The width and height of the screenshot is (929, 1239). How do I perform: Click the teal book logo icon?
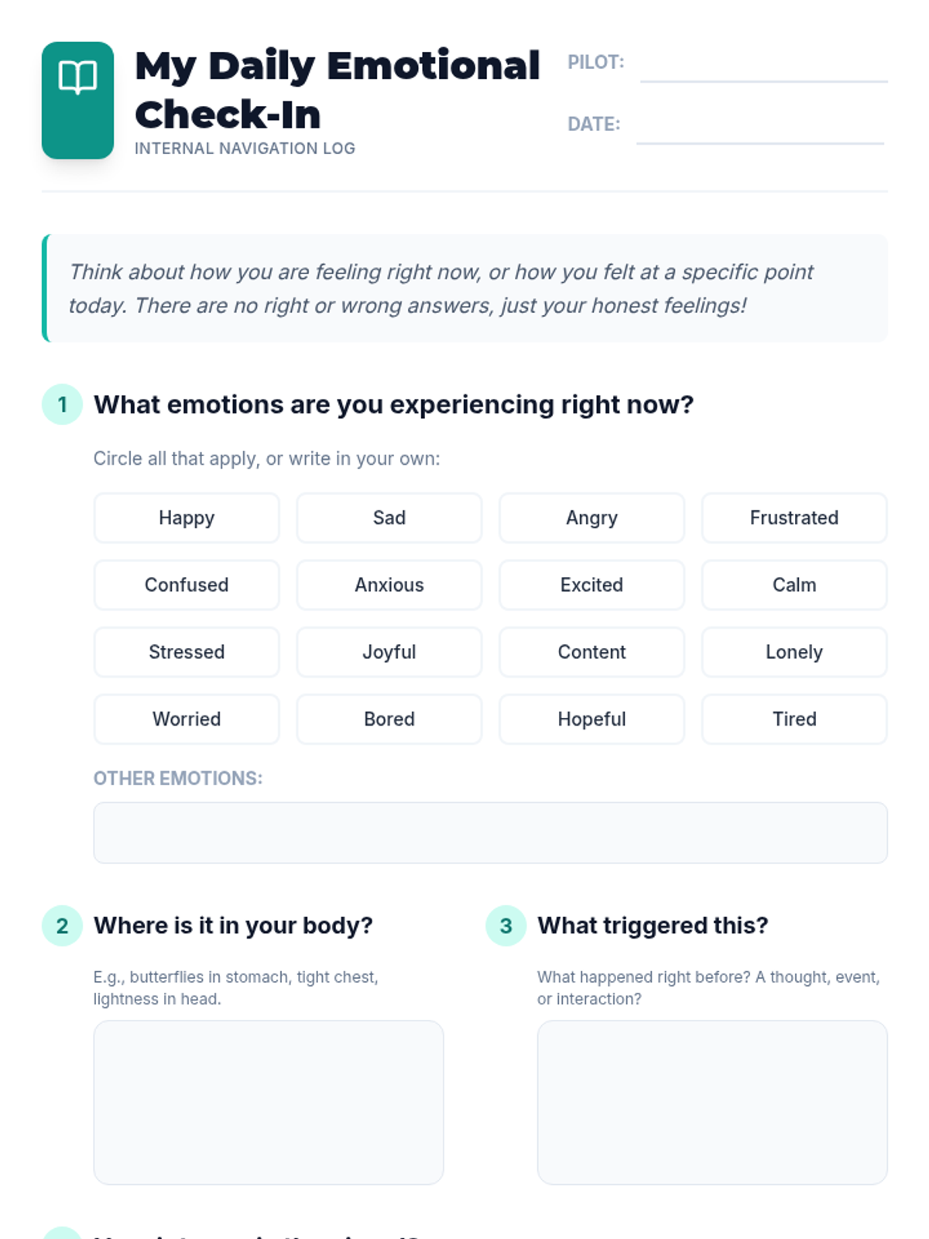pyautogui.click(x=77, y=100)
